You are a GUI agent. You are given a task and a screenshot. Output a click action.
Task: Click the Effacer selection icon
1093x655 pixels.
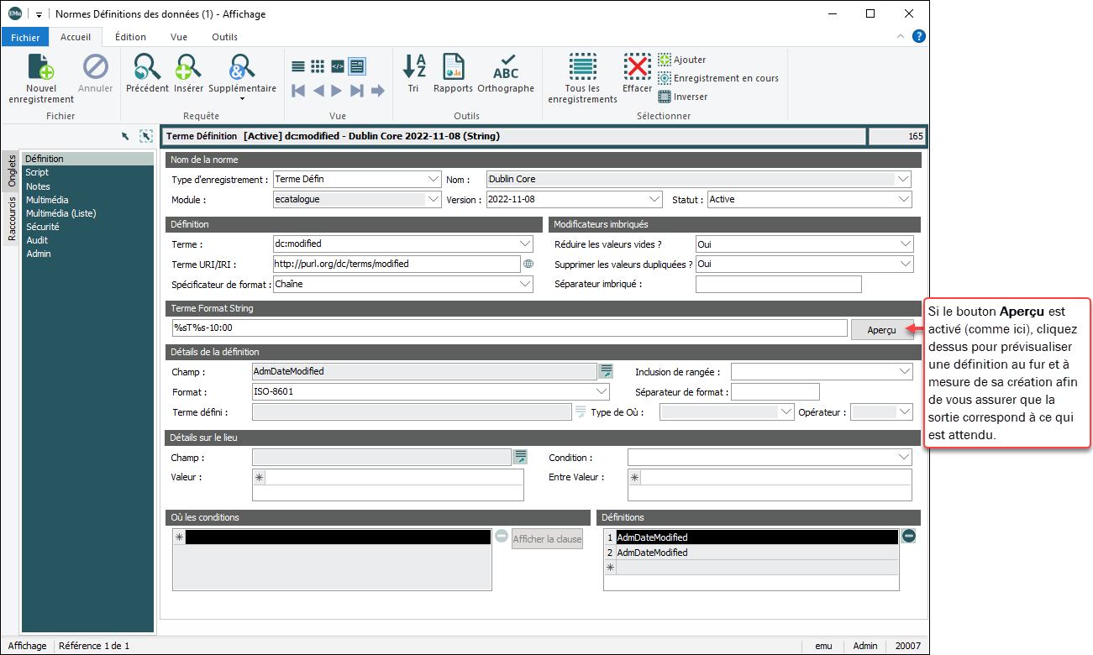(x=637, y=67)
